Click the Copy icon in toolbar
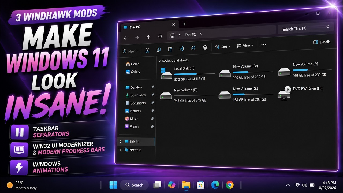 pos(159,50)
